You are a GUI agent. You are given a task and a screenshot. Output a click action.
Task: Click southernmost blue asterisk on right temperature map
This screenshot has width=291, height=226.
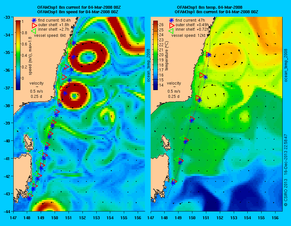tap(173, 183)
